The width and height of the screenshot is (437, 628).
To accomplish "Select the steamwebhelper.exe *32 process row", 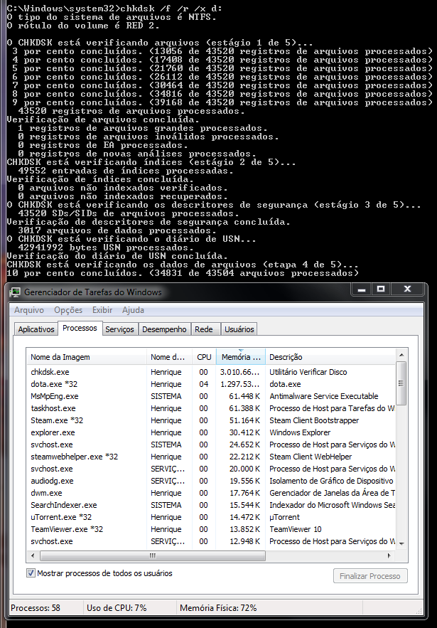I will click(211, 457).
